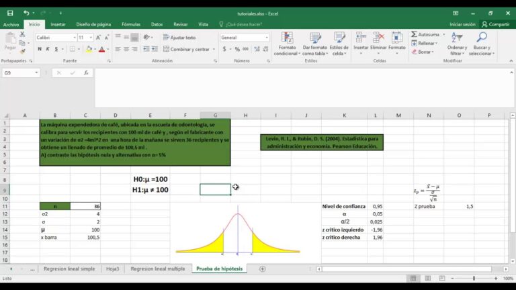Open Buscar y seleccionar menu
516x290 pixels.
(482, 44)
